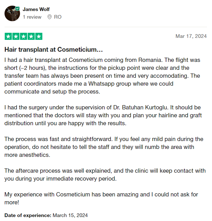Click the bold 'Date of experience:' label
The image size is (212, 221).
coord(28,215)
